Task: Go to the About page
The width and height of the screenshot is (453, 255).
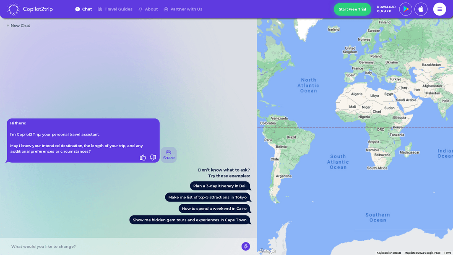Action: pyautogui.click(x=148, y=9)
